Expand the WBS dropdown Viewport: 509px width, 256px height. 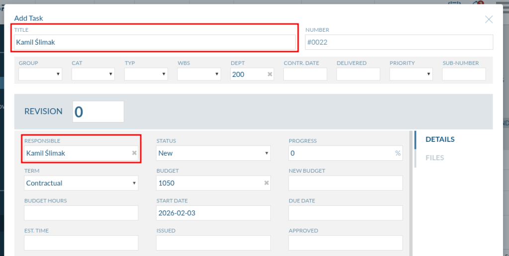tap(199, 74)
